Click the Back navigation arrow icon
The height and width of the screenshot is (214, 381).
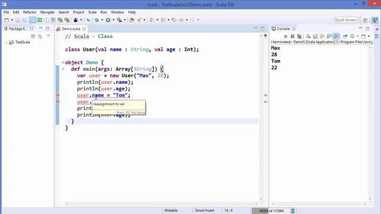(x=181, y=20)
